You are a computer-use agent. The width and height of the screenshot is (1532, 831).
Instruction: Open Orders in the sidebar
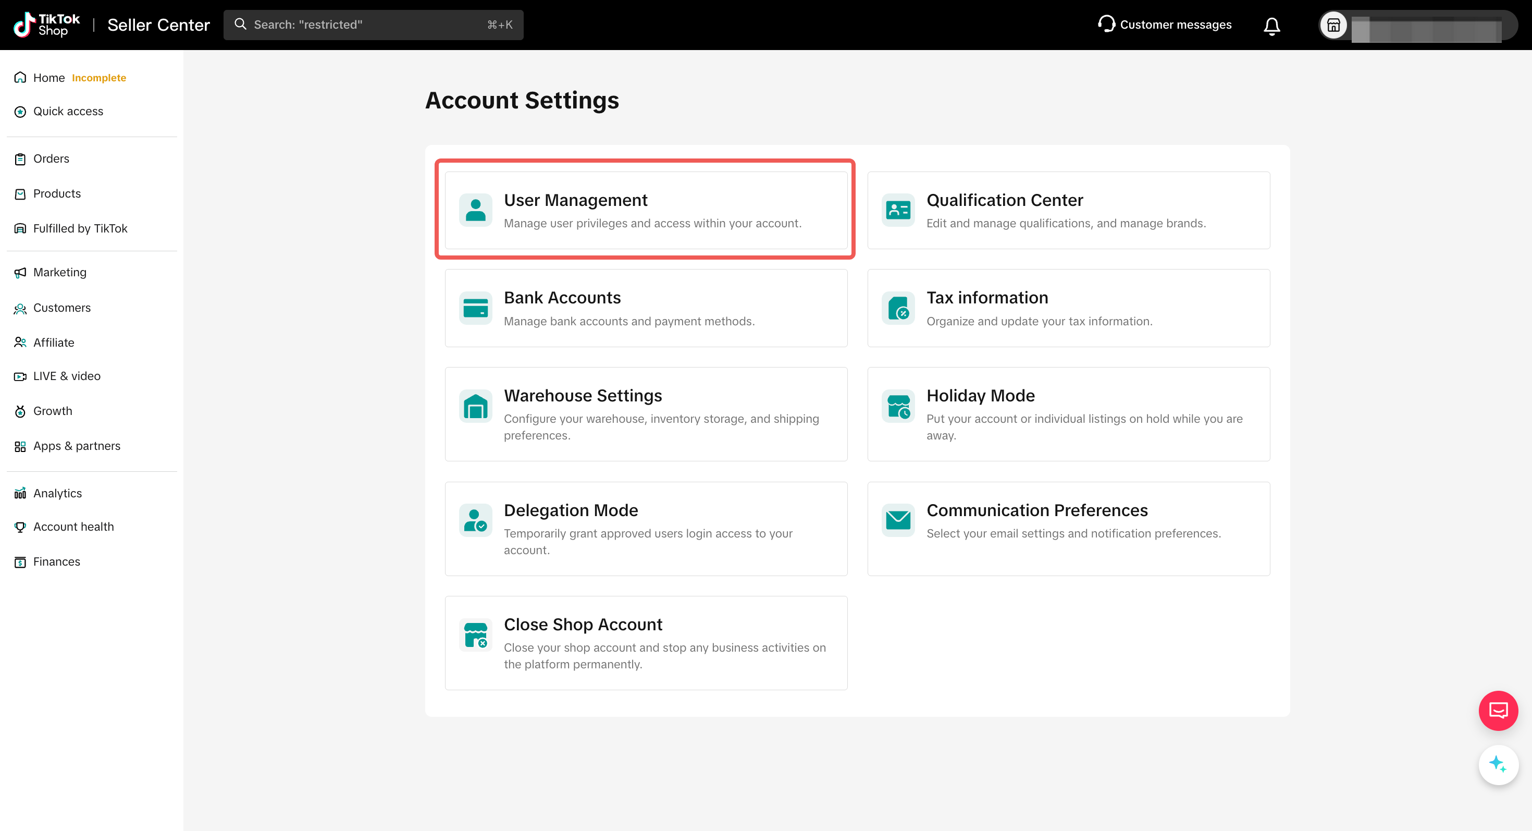51,159
